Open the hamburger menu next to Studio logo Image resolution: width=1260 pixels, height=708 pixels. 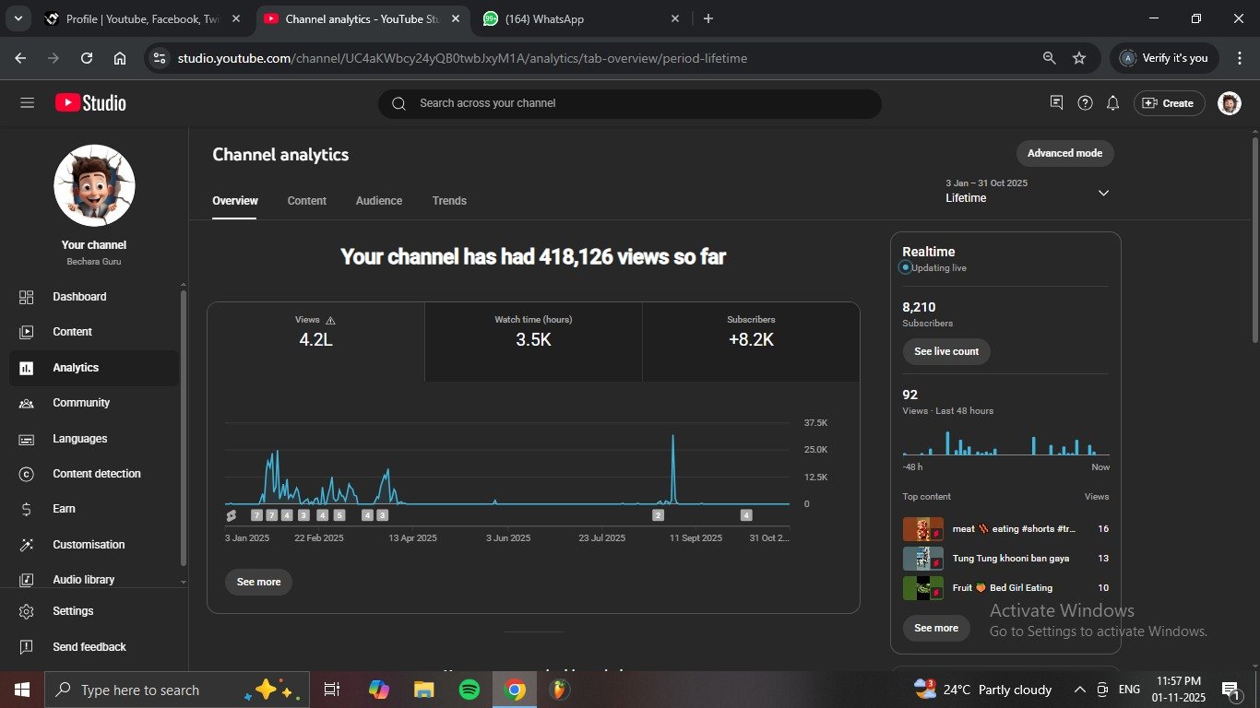pyautogui.click(x=27, y=103)
